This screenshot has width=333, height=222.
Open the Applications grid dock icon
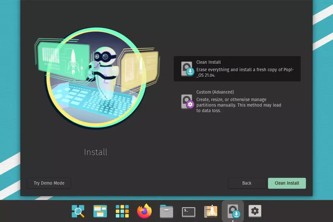point(122,211)
